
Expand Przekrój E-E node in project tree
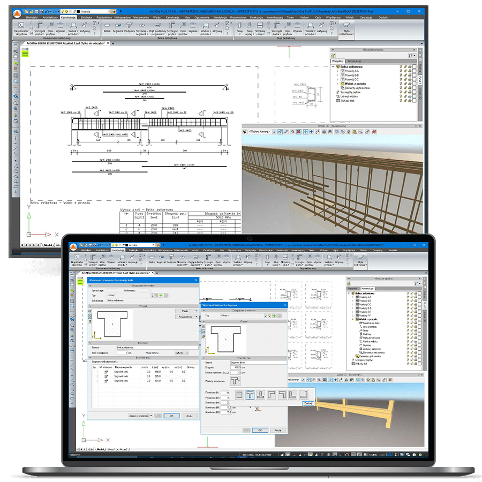(x=353, y=312)
